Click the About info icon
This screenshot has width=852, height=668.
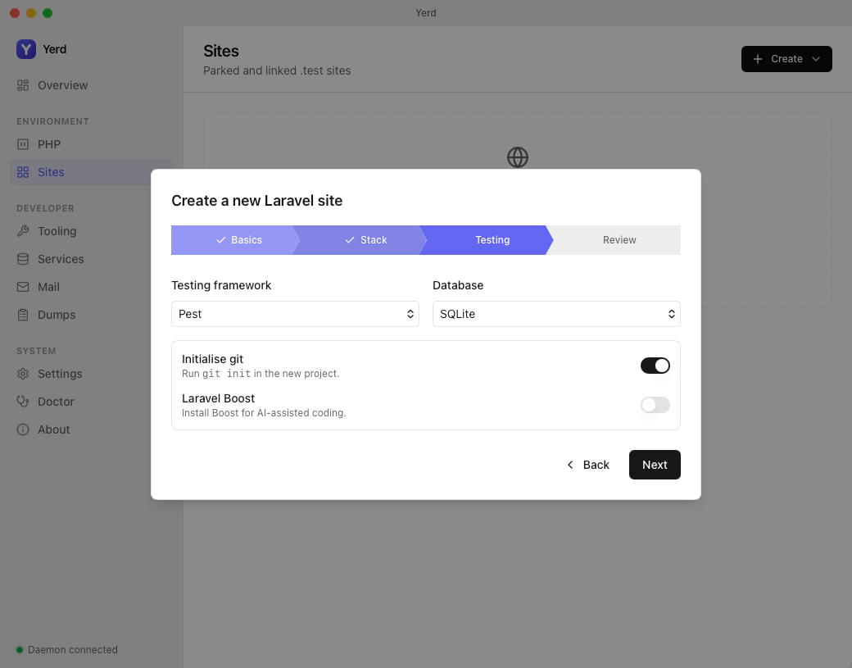[23, 429]
